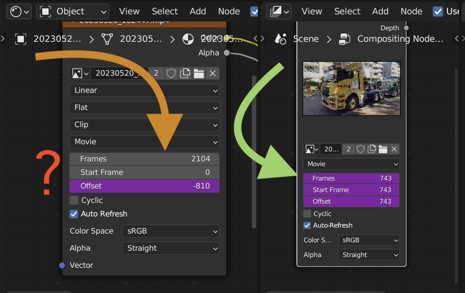The image size is (465, 293).
Task: Open View menu in shader editor
Action: (x=129, y=11)
